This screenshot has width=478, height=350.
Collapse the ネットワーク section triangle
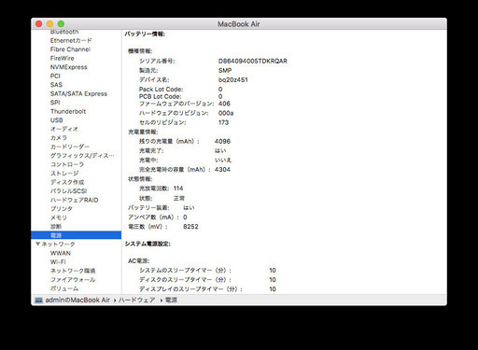click(38, 244)
